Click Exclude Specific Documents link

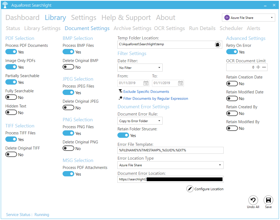click(x=146, y=92)
